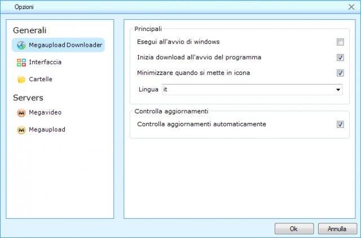The height and width of the screenshot is (238, 361).
Task: Click the Cartelle yellow folder icon
Action: 21,80
